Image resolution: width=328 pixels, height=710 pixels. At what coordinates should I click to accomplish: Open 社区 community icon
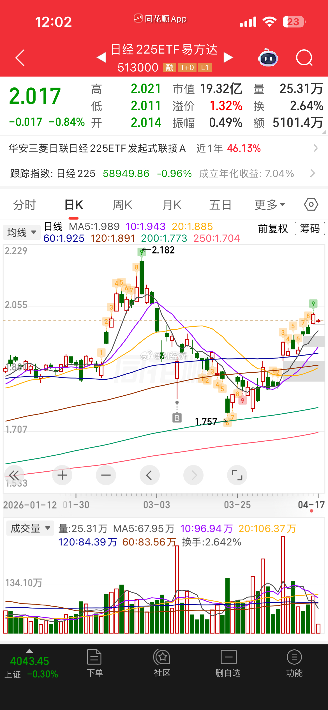click(162, 663)
